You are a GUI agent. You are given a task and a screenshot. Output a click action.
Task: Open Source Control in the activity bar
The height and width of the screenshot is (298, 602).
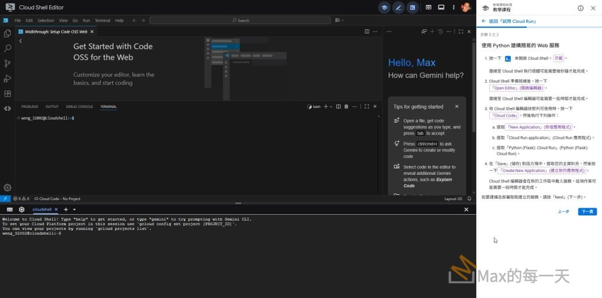pyautogui.click(x=8, y=63)
